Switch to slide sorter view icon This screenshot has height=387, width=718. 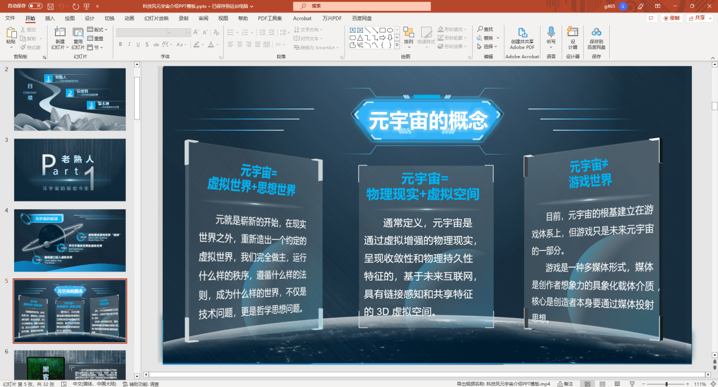click(x=602, y=384)
